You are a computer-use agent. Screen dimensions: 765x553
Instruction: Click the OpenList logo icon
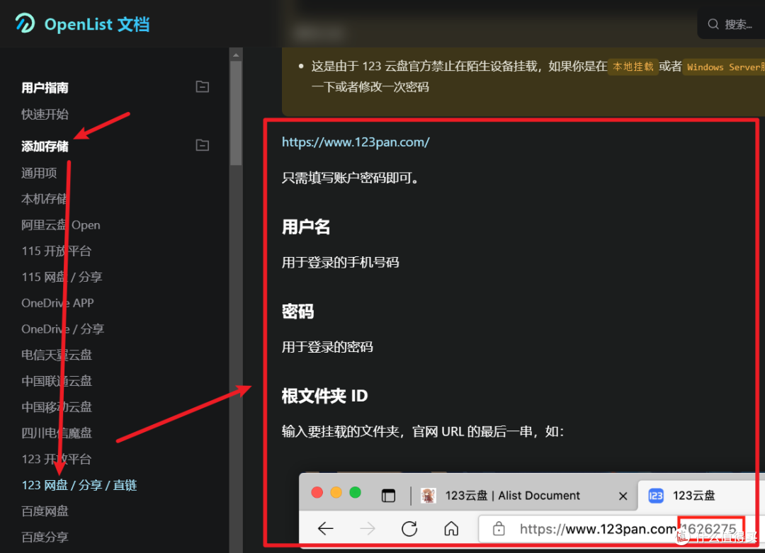(25, 23)
